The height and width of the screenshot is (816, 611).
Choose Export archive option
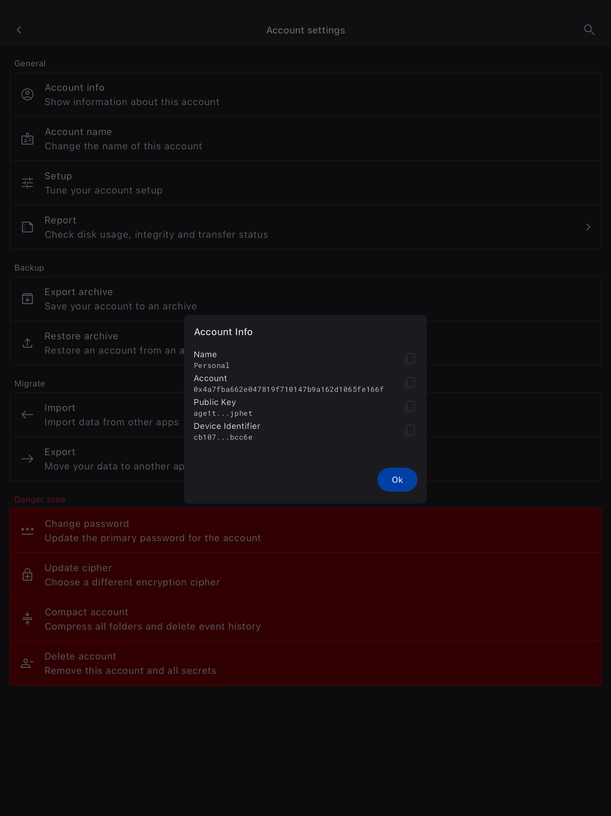pos(305,299)
